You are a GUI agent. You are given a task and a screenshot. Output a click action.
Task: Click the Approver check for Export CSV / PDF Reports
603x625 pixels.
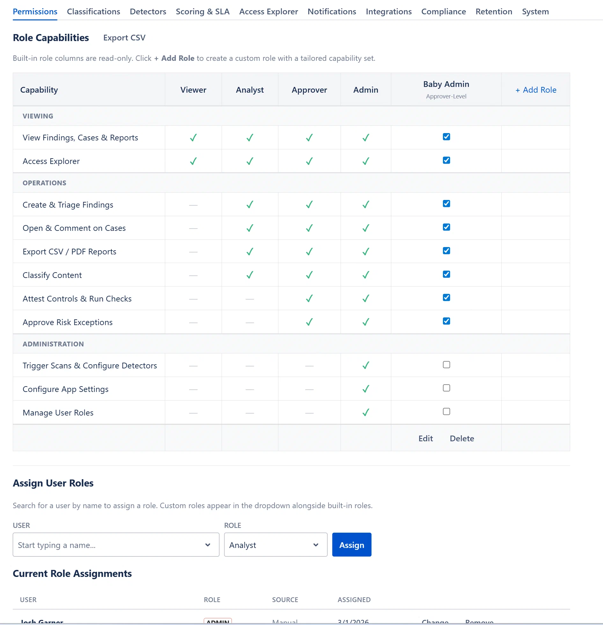pos(309,252)
